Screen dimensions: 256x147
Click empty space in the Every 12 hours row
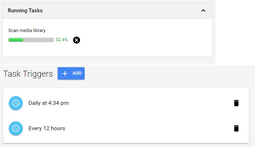pyautogui.click(x=147, y=128)
